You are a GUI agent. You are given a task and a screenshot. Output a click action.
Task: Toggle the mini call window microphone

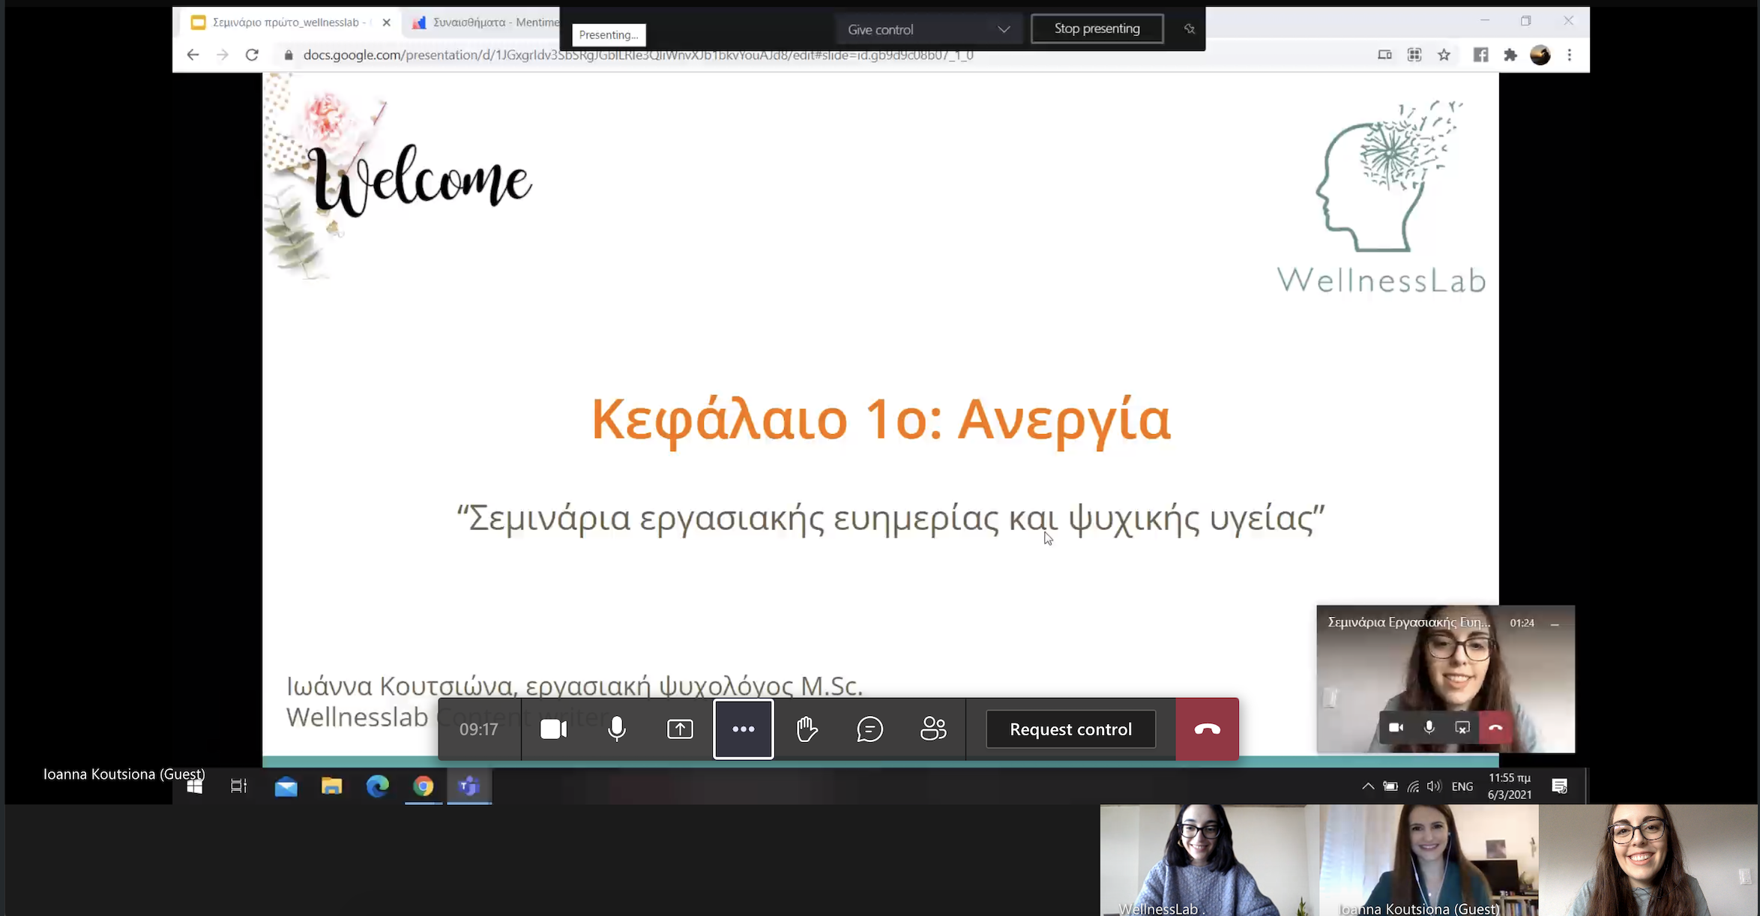tap(1429, 727)
